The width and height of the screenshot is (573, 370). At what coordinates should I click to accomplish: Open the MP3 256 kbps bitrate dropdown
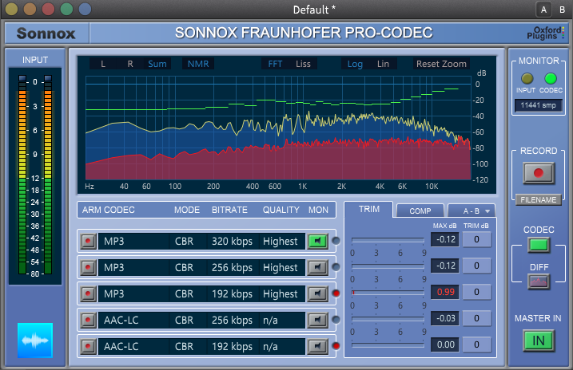(233, 268)
